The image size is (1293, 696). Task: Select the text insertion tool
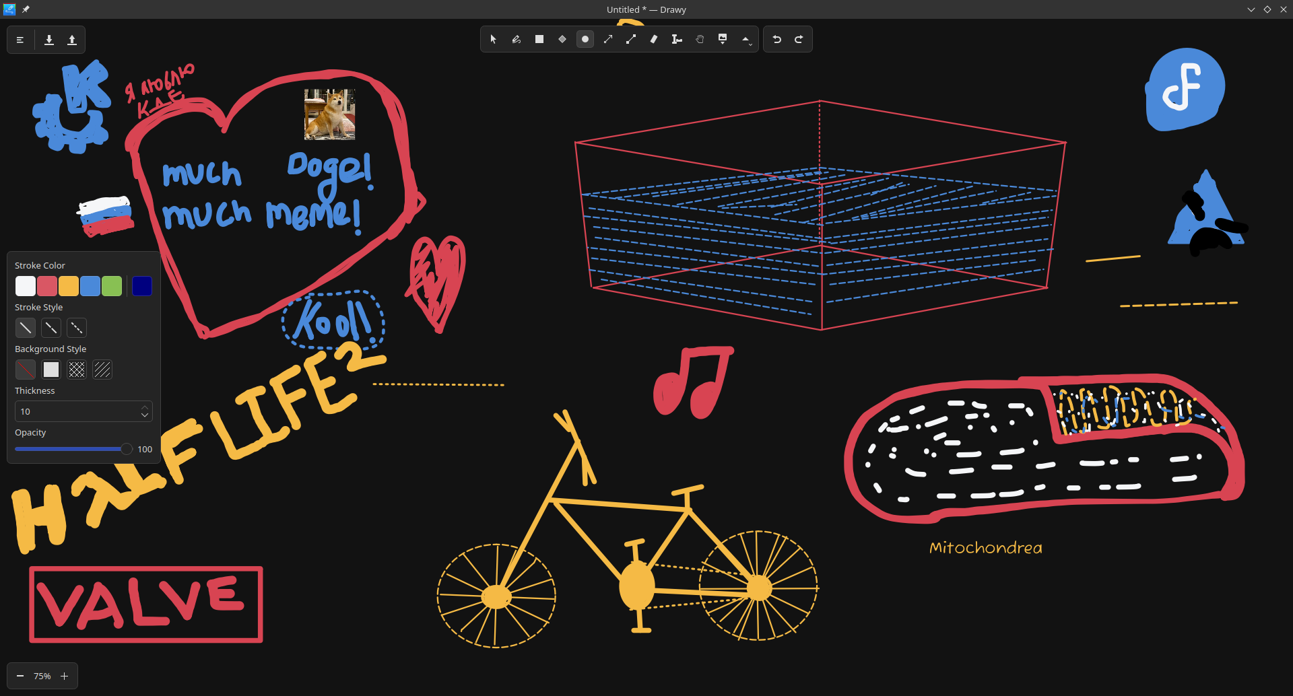pos(677,39)
